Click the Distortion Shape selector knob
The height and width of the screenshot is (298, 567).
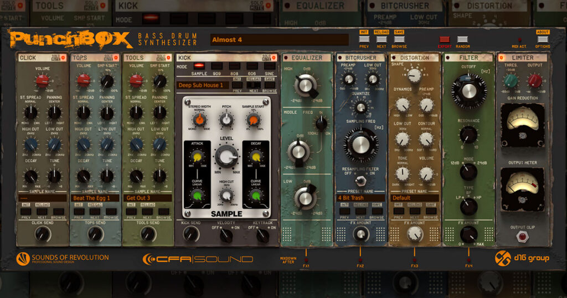click(x=414, y=75)
